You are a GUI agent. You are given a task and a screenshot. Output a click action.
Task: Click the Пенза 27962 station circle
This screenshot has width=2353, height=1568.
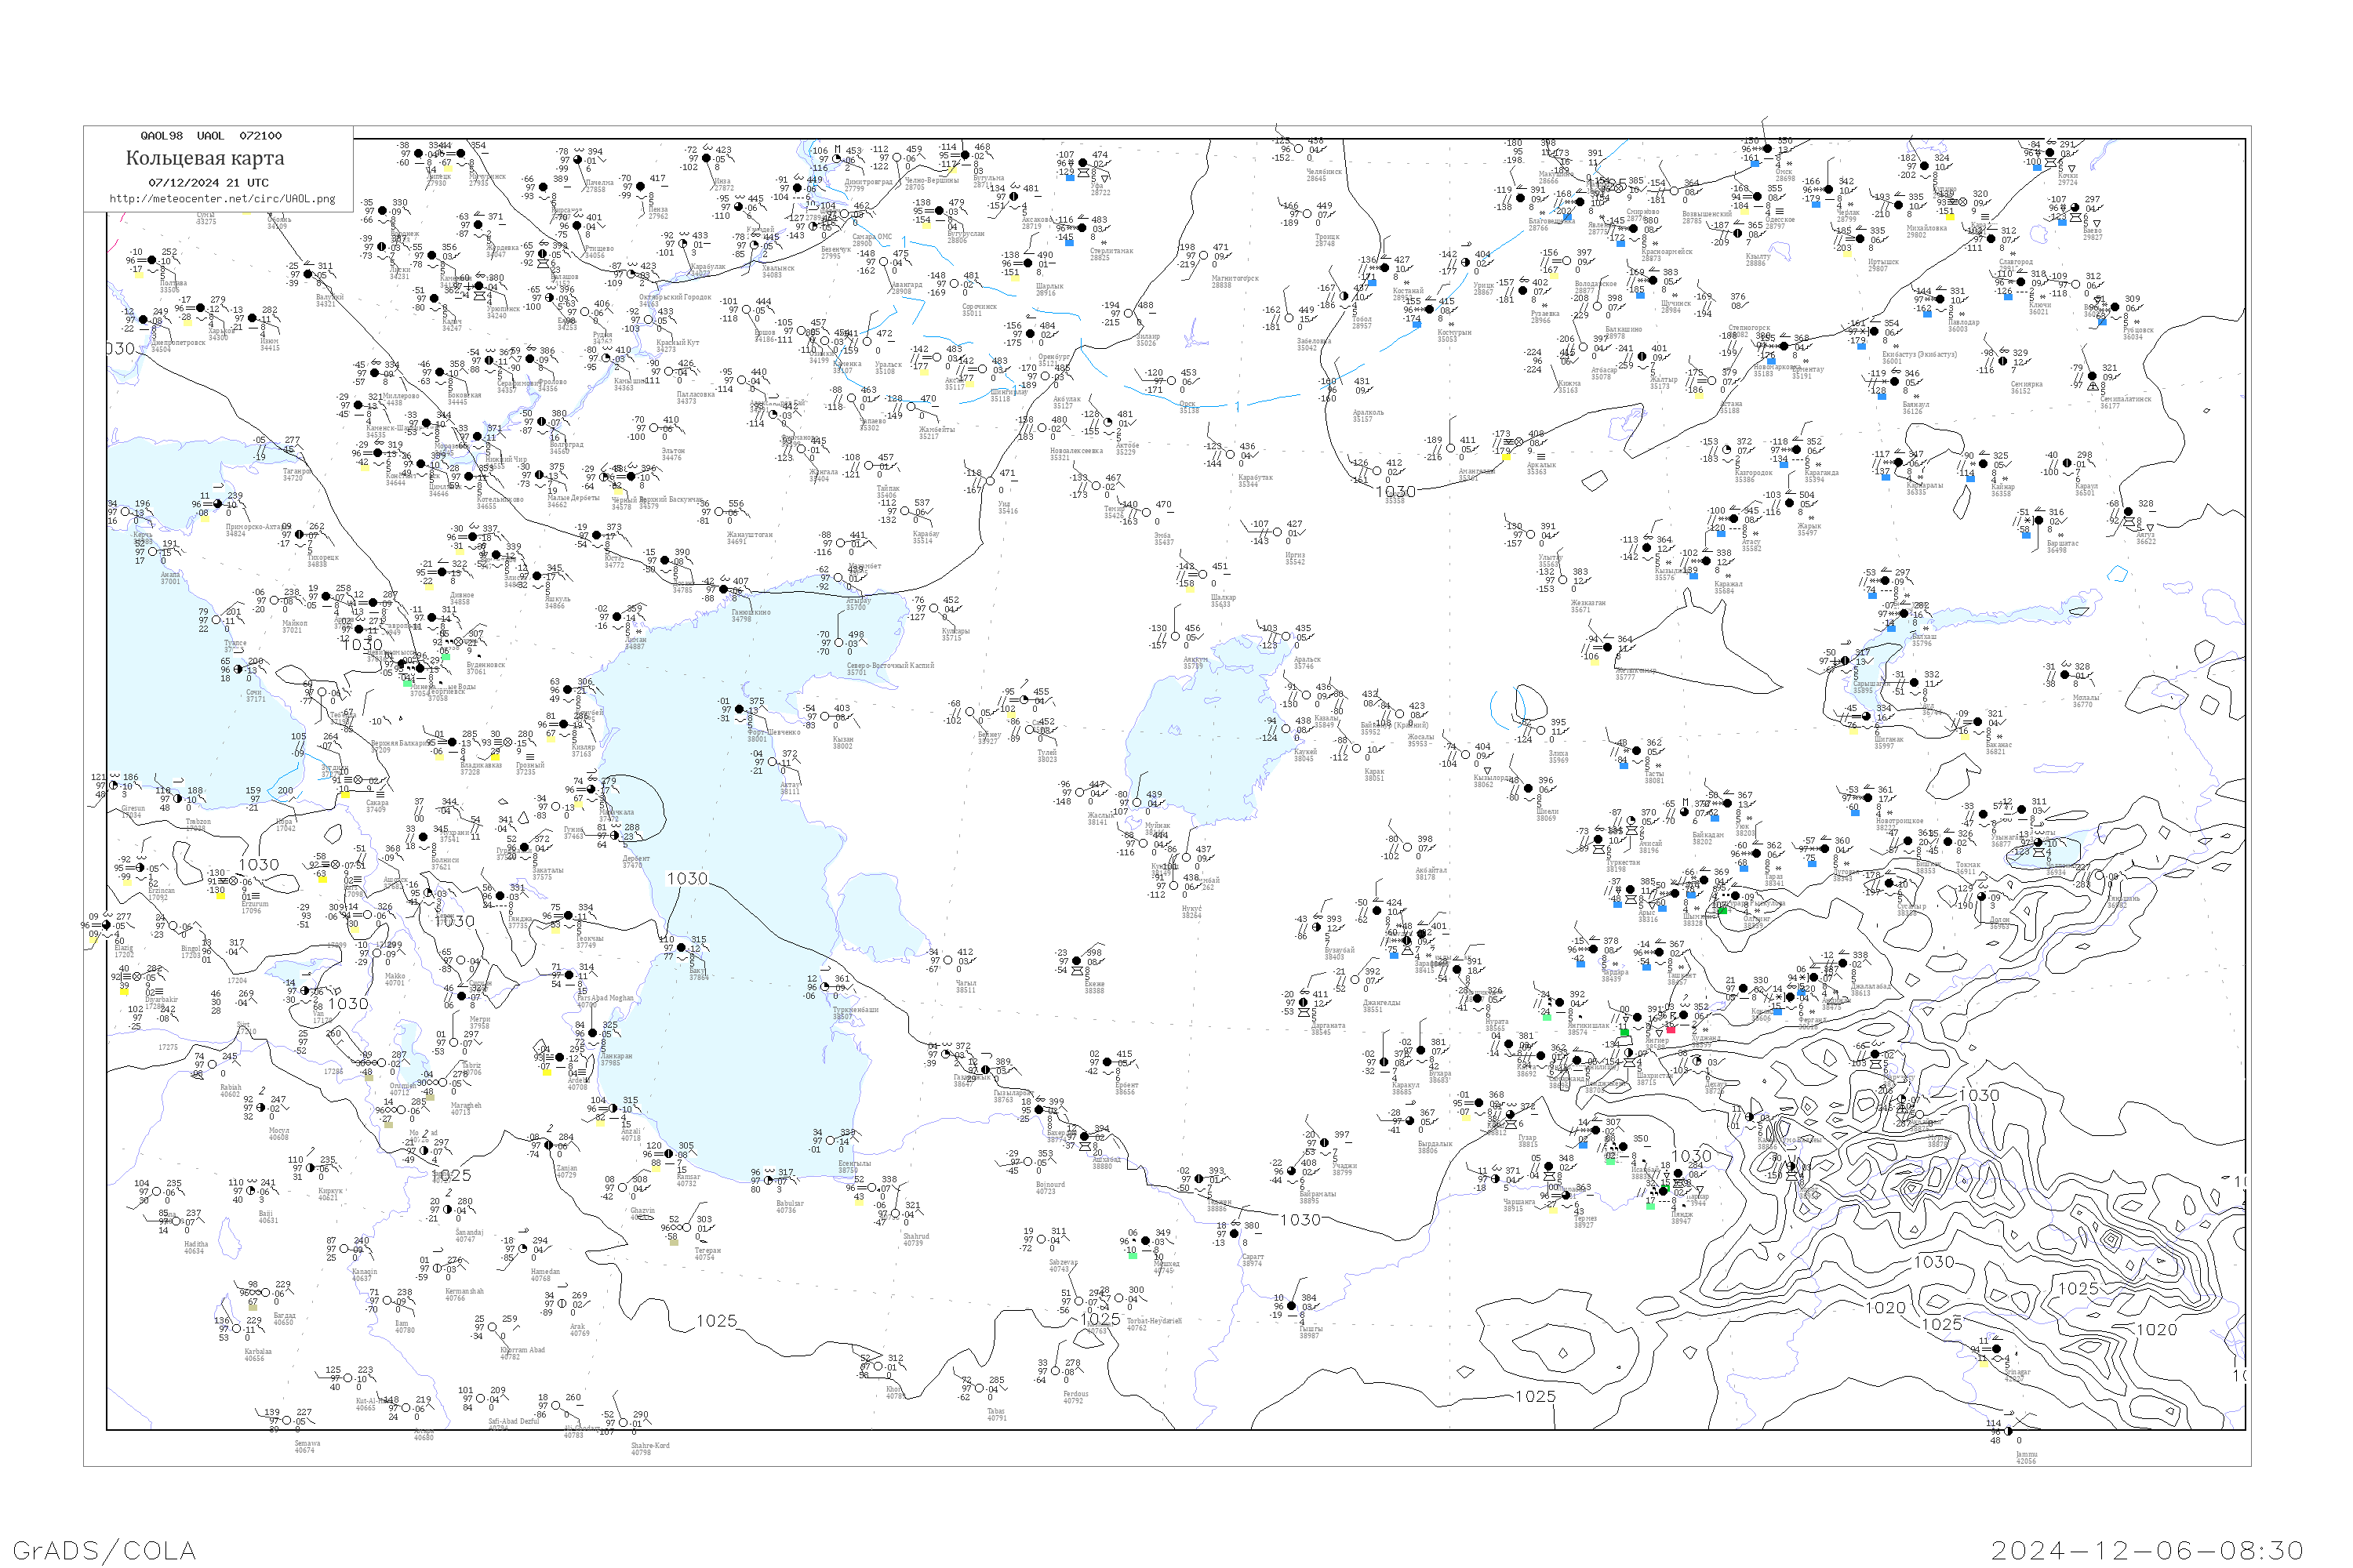[x=642, y=187]
